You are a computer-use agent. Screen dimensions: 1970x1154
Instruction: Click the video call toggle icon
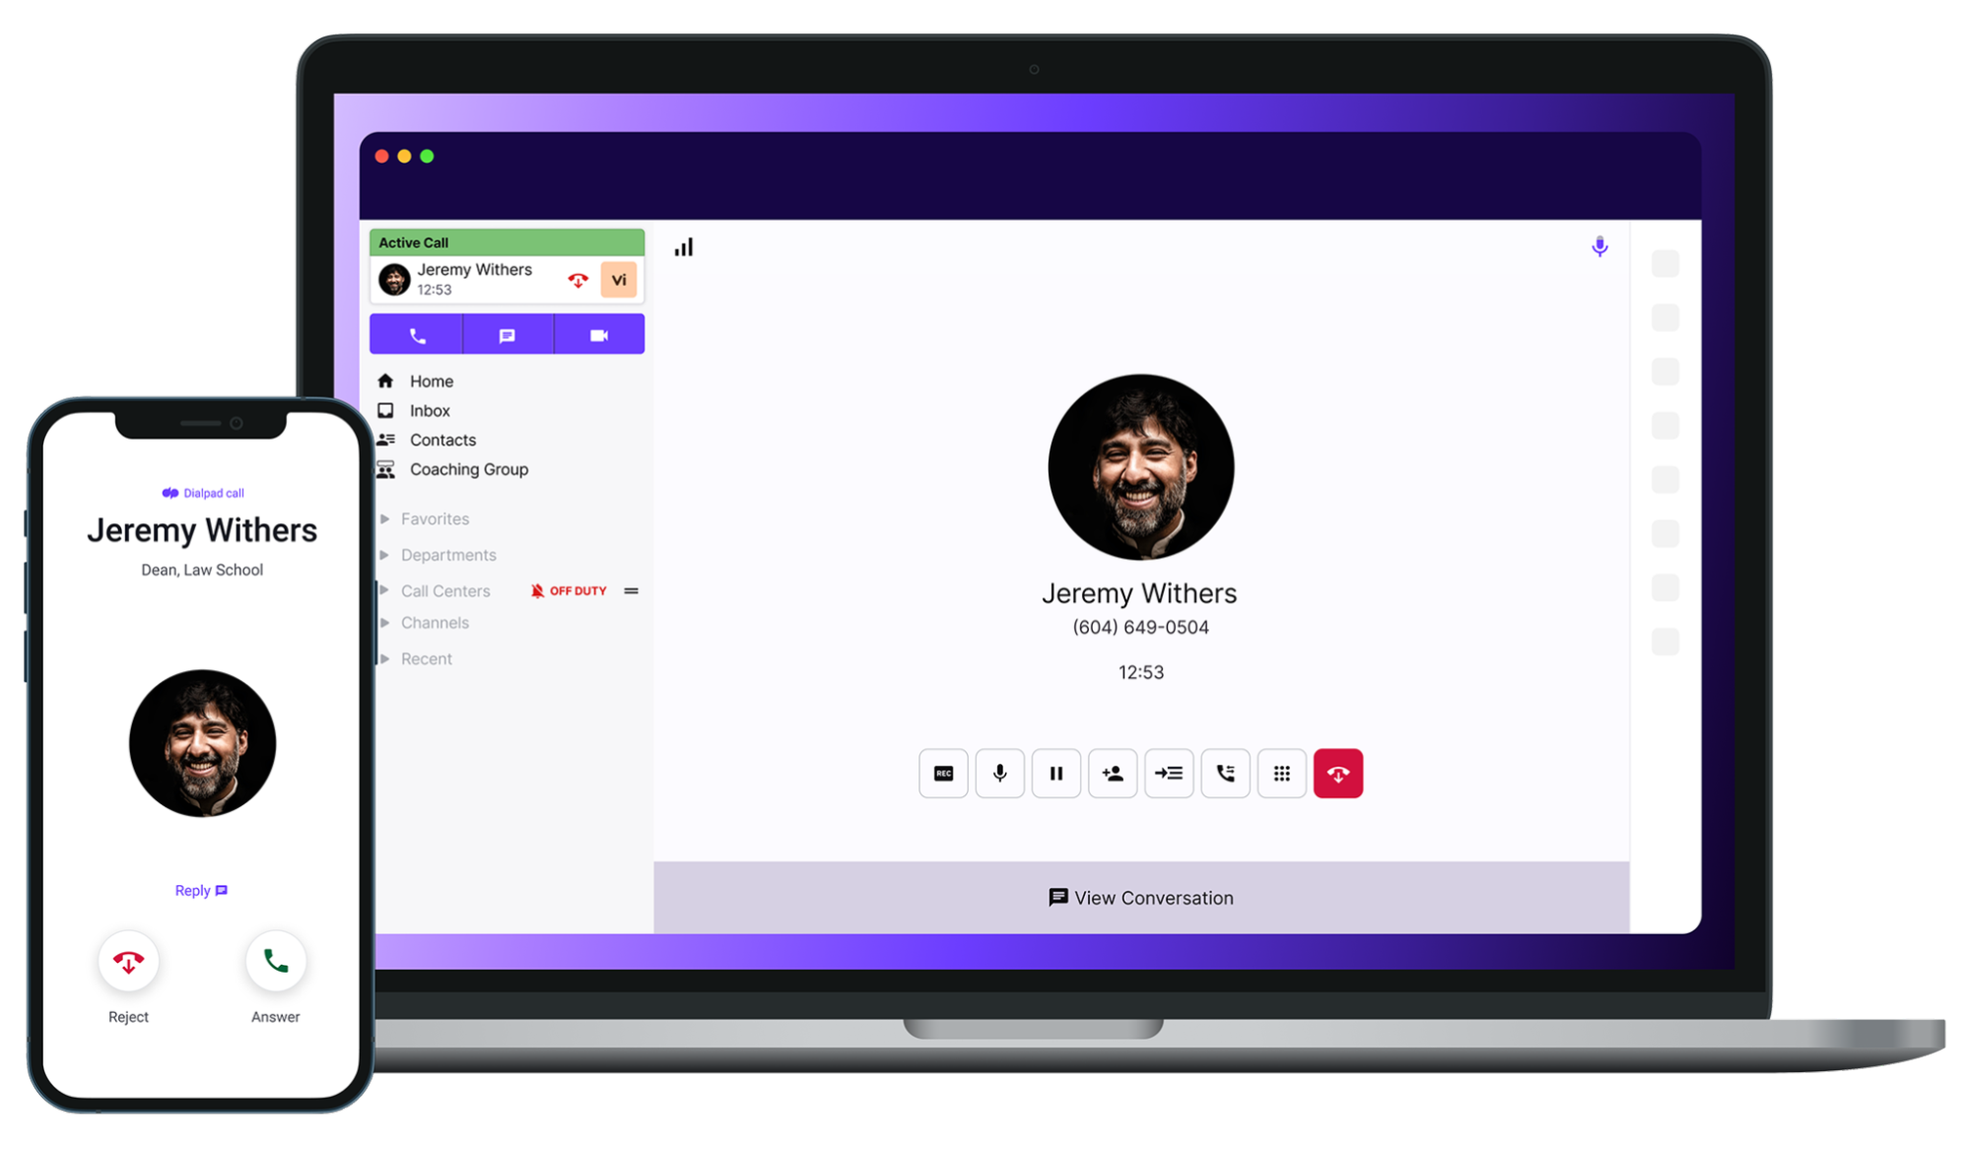(597, 334)
